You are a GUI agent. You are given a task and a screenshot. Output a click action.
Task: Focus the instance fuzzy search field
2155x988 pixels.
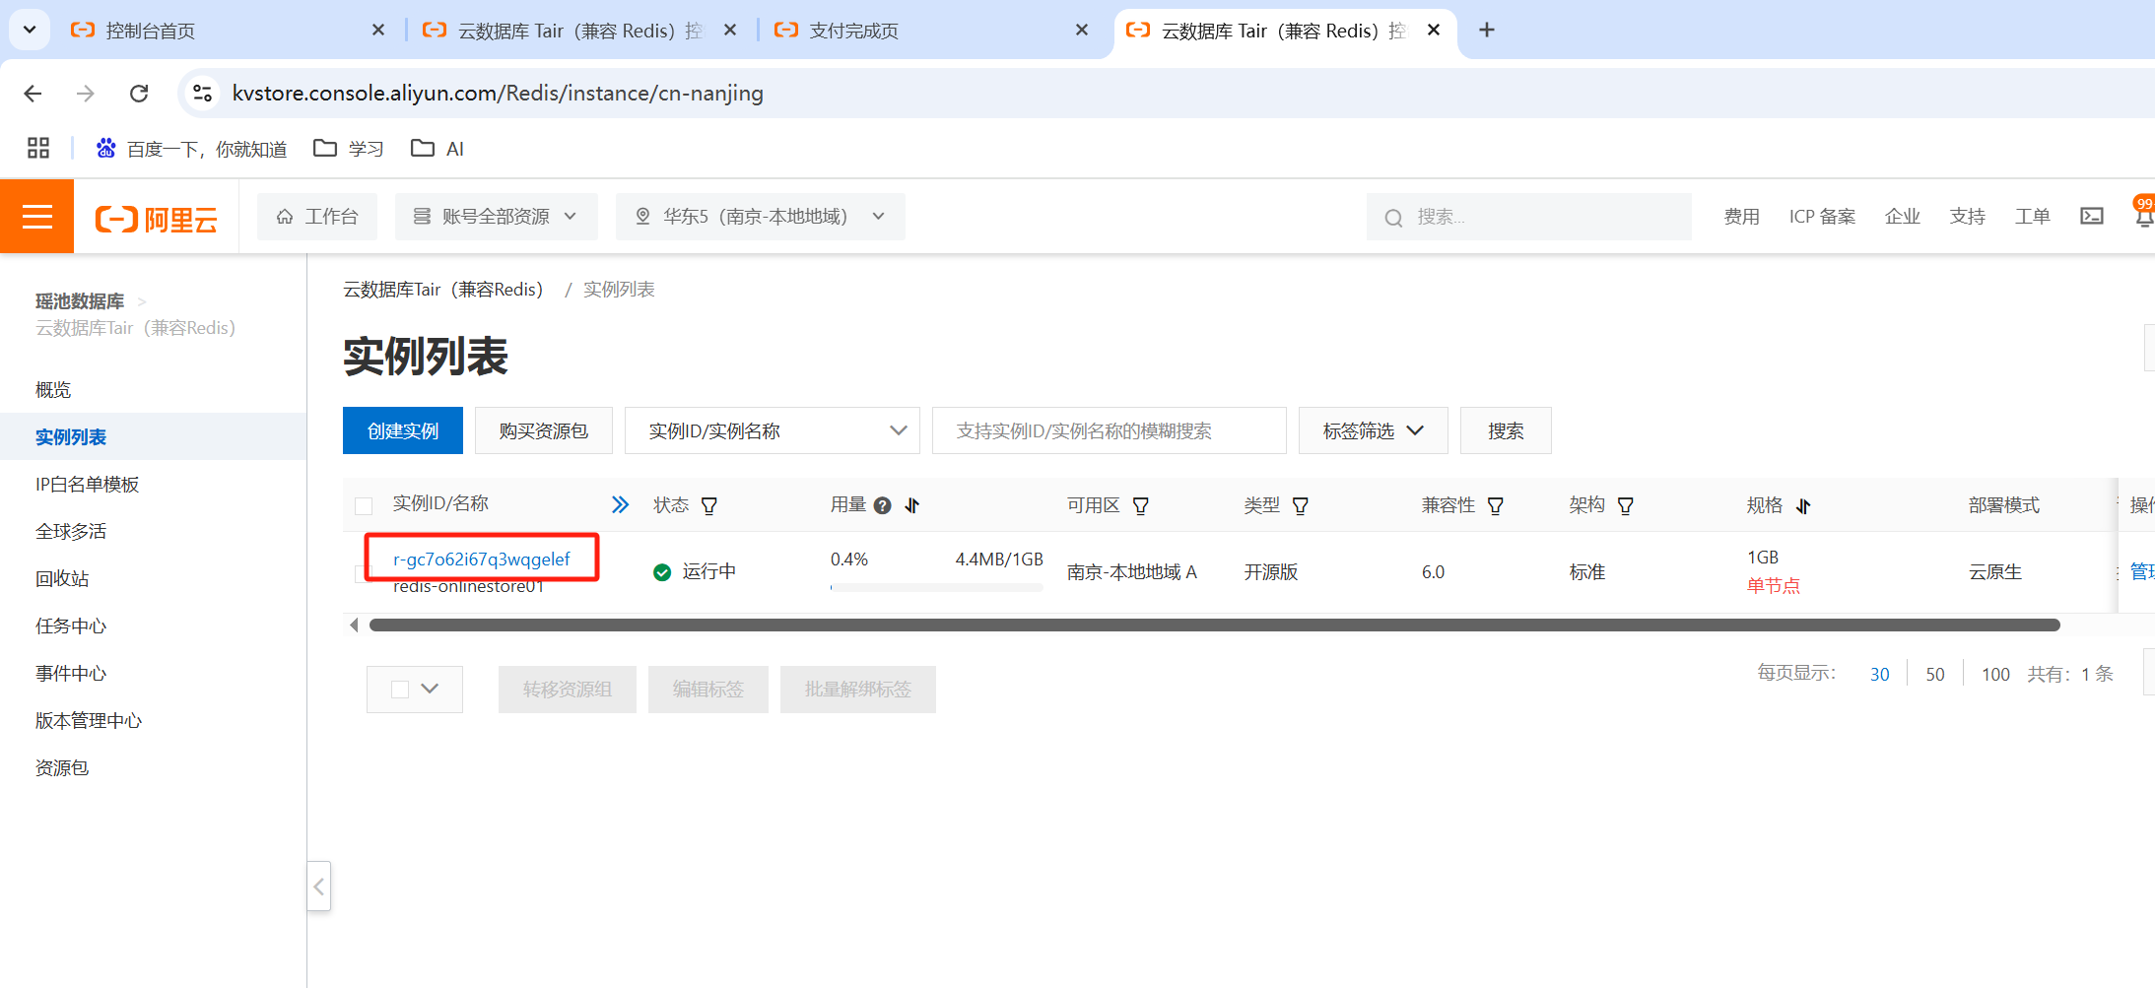click(x=1109, y=430)
